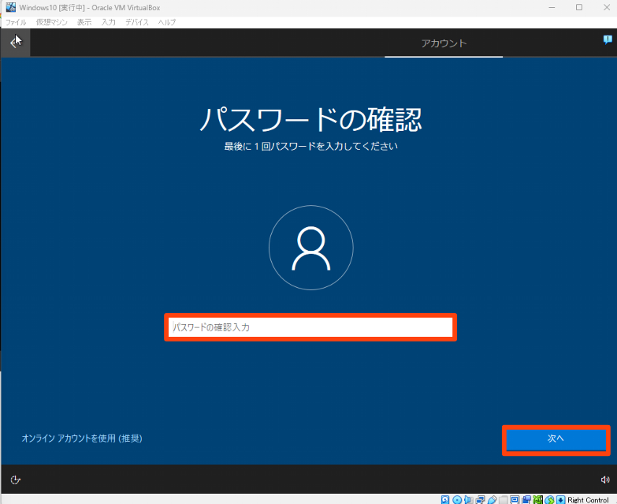
Task: Open the 表示 menu
Action: [84, 22]
